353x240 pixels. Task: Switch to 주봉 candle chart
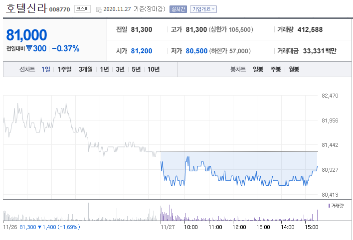(276, 69)
